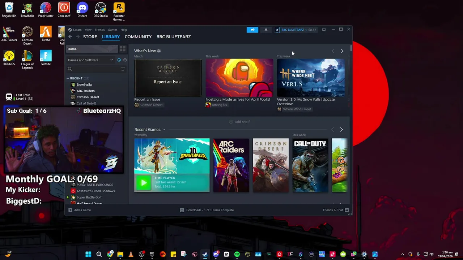Image resolution: width=463 pixels, height=260 pixels.
Task: Show hidden system tray icons chevron
Action: (403, 254)
